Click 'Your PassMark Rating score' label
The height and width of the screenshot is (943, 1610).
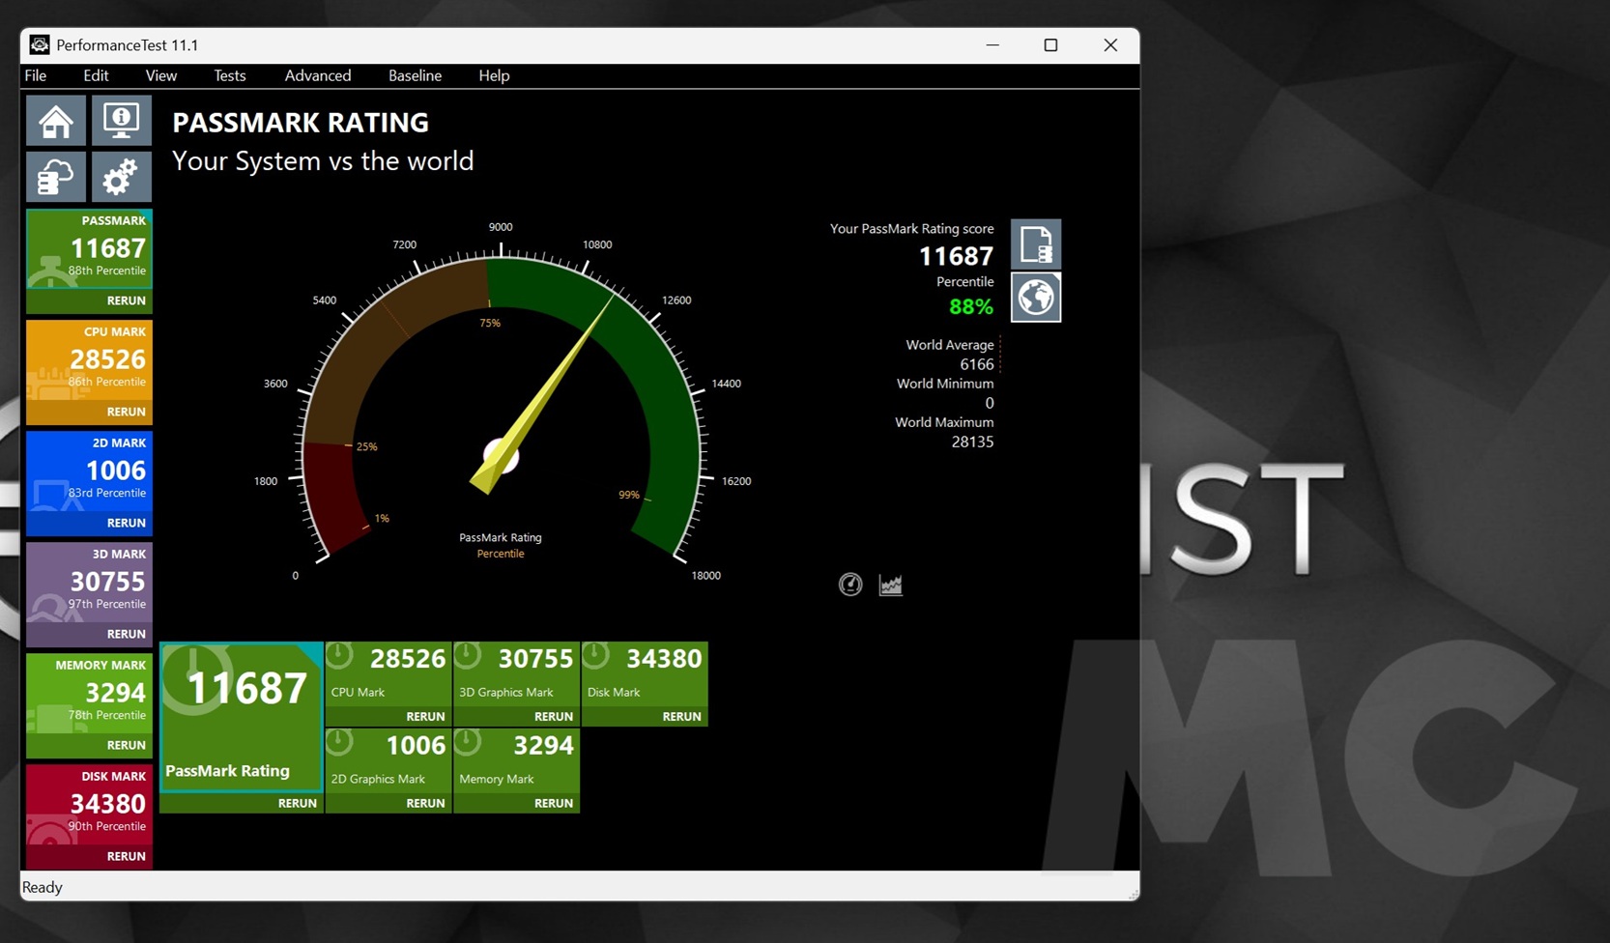point(911,229)
